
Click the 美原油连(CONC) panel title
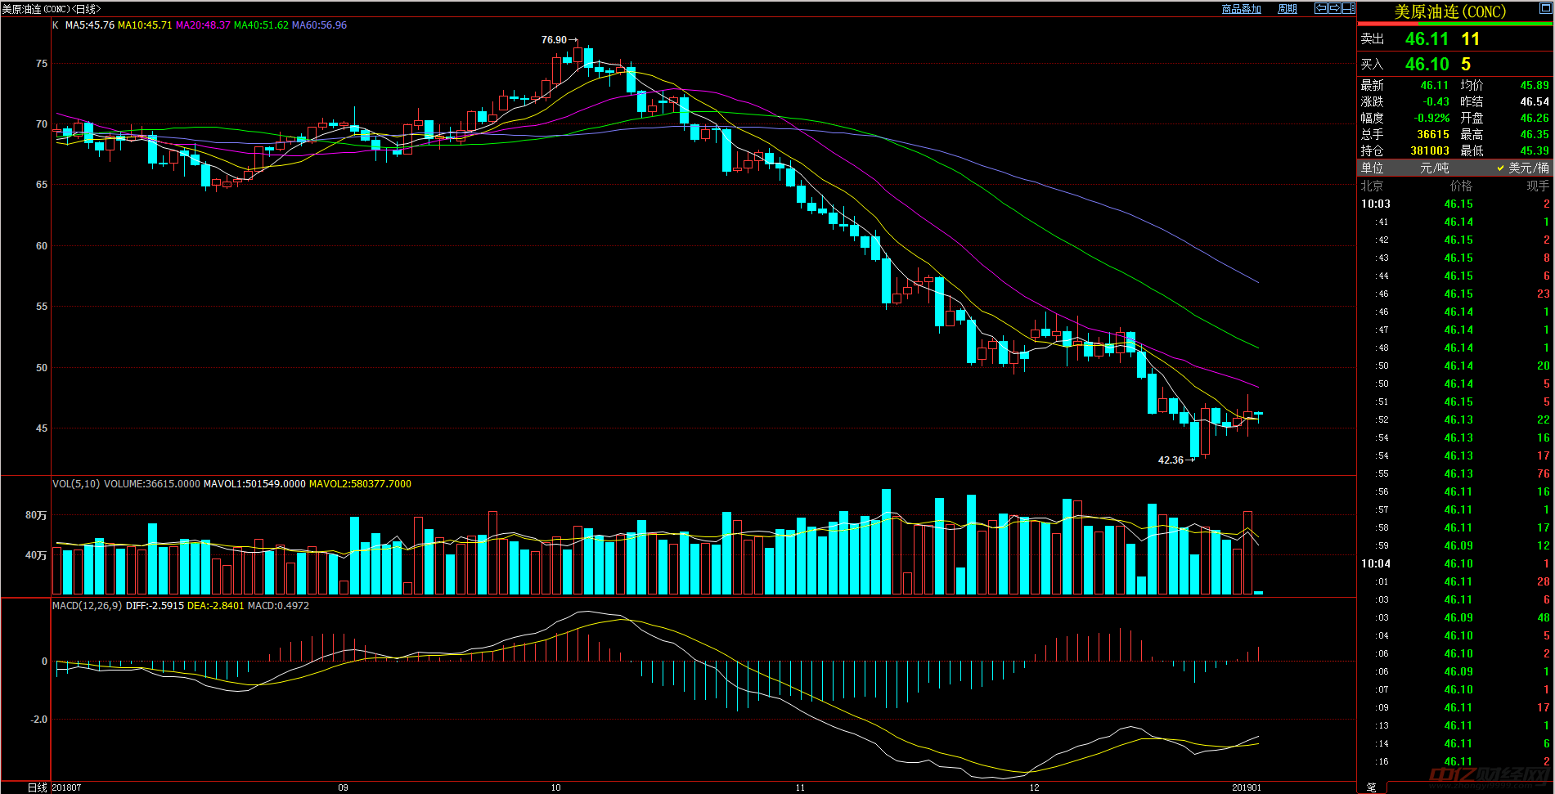click(x=1449, y=11)
